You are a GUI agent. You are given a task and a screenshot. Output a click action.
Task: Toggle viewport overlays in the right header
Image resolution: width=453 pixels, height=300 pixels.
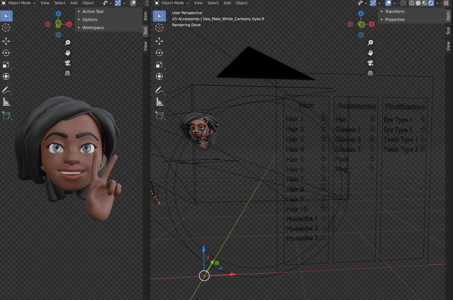[x=387, y=3]
